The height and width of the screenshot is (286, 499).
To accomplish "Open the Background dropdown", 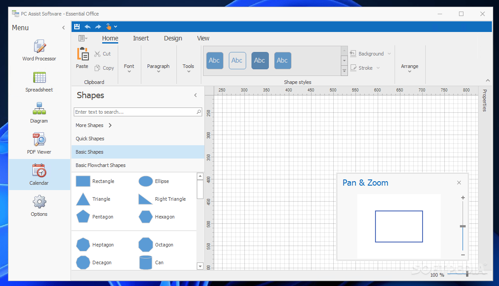I will 371,53.
